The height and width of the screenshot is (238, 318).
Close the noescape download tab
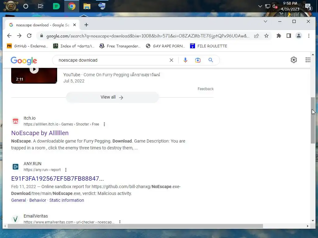click(75, 25)
